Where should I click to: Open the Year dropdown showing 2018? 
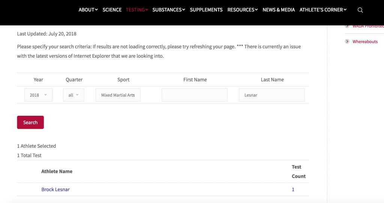click(38, 95)
